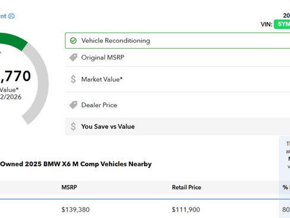Click the tag icon next to Dealer Price

pos(73,105)
